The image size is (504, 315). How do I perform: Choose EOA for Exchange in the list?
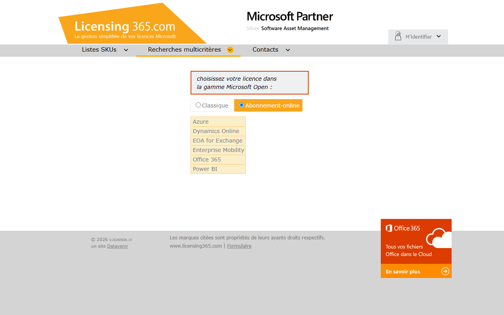coord(218,141)
